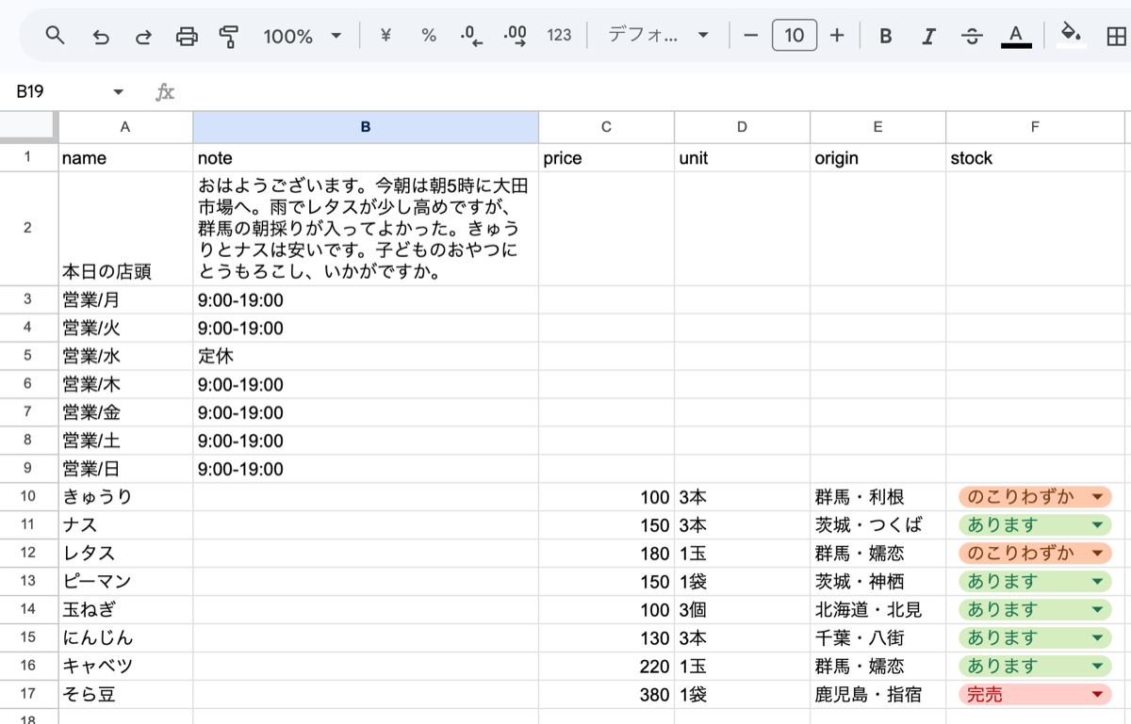
Task: Click the search magnifier icon in toolbar
Action: (56, 36)
